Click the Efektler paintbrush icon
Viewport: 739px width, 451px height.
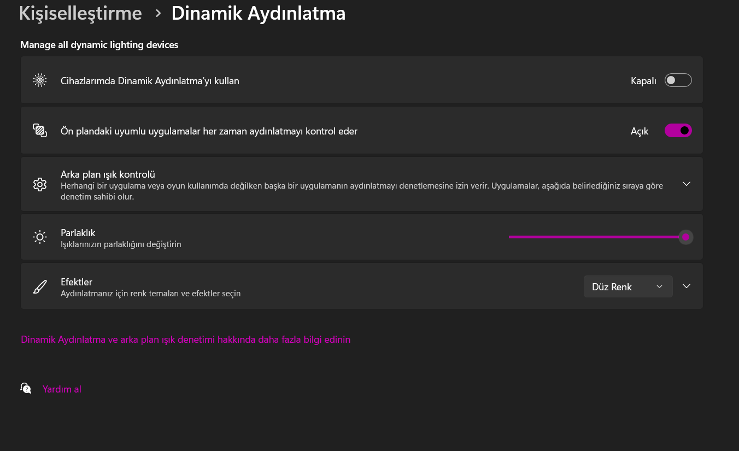pos(40,286)
